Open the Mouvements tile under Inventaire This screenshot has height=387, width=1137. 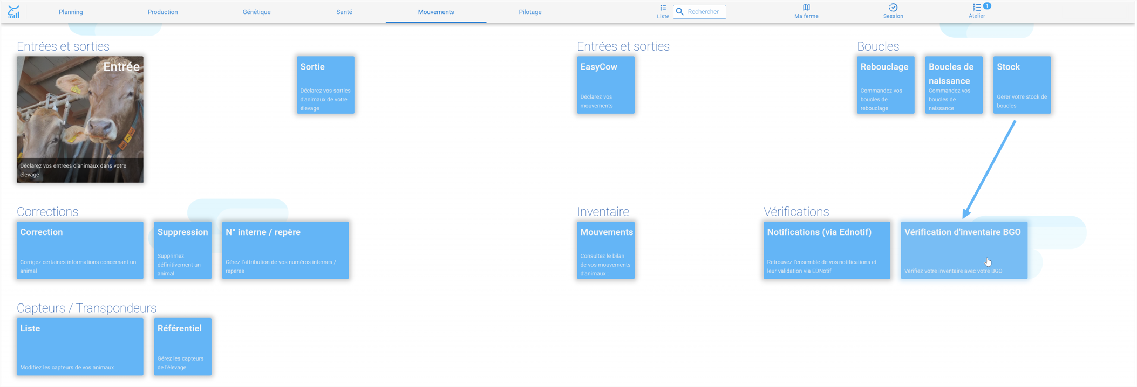pyautogui.click(x=605, y=250)
